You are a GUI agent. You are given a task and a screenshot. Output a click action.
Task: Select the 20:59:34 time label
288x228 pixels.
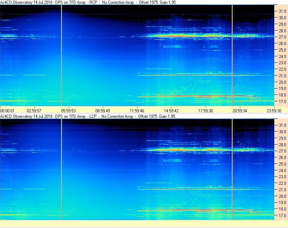tap(240, 111)
